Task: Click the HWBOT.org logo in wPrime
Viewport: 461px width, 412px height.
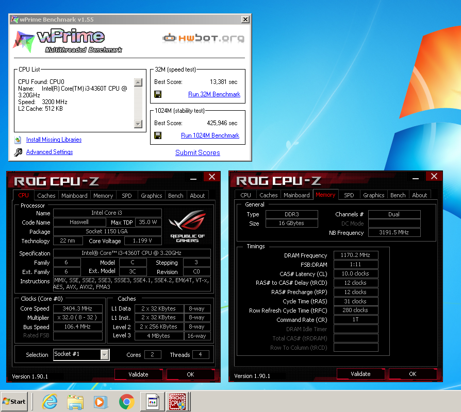Action: (203, 38)
